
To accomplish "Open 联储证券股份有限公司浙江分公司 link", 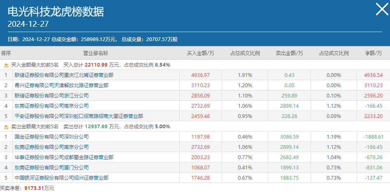I will click(x=52, y=95).
